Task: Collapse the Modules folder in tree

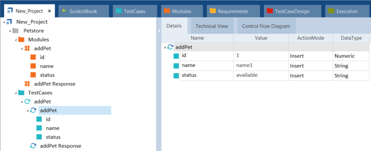Action: (16, 40)
